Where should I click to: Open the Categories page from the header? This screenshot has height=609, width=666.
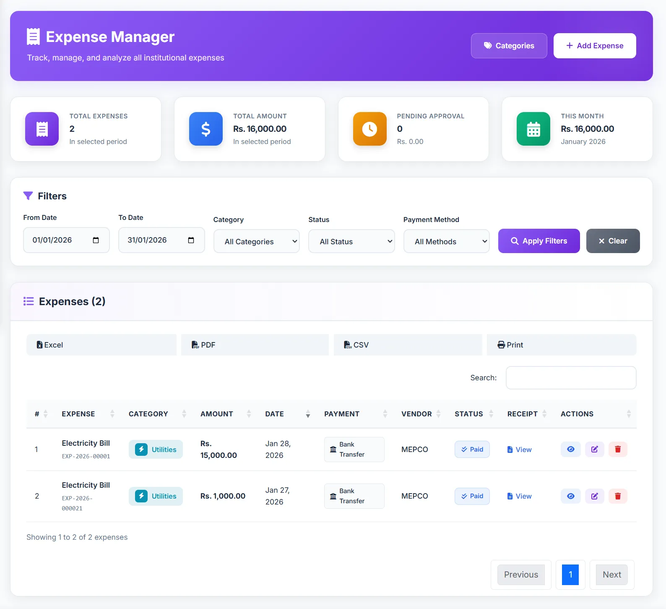tap(509, 46)
